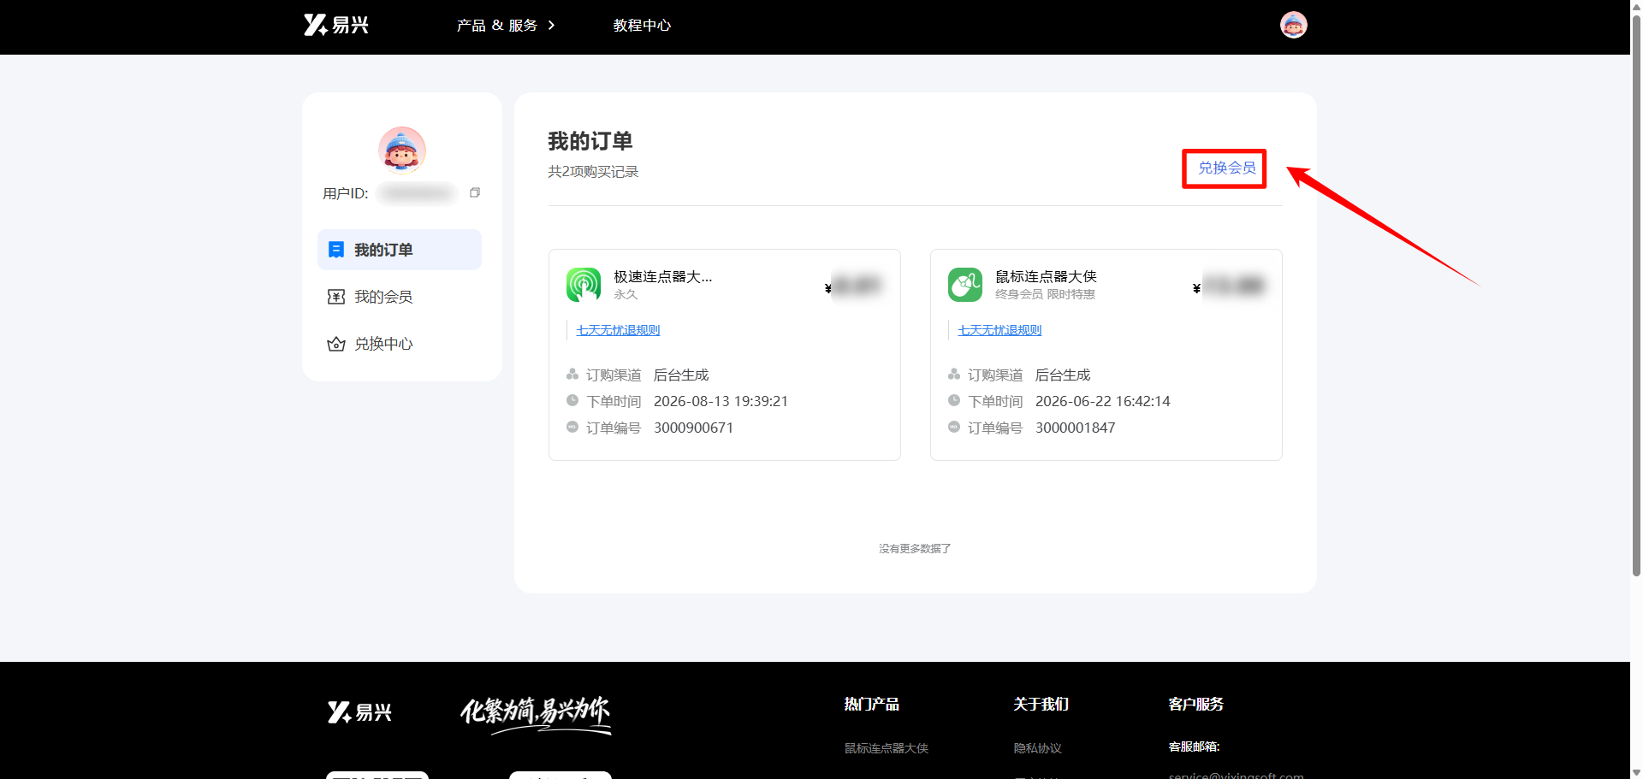
Task: Click the order number icon beside 3000900671
Action: point(572,427)
